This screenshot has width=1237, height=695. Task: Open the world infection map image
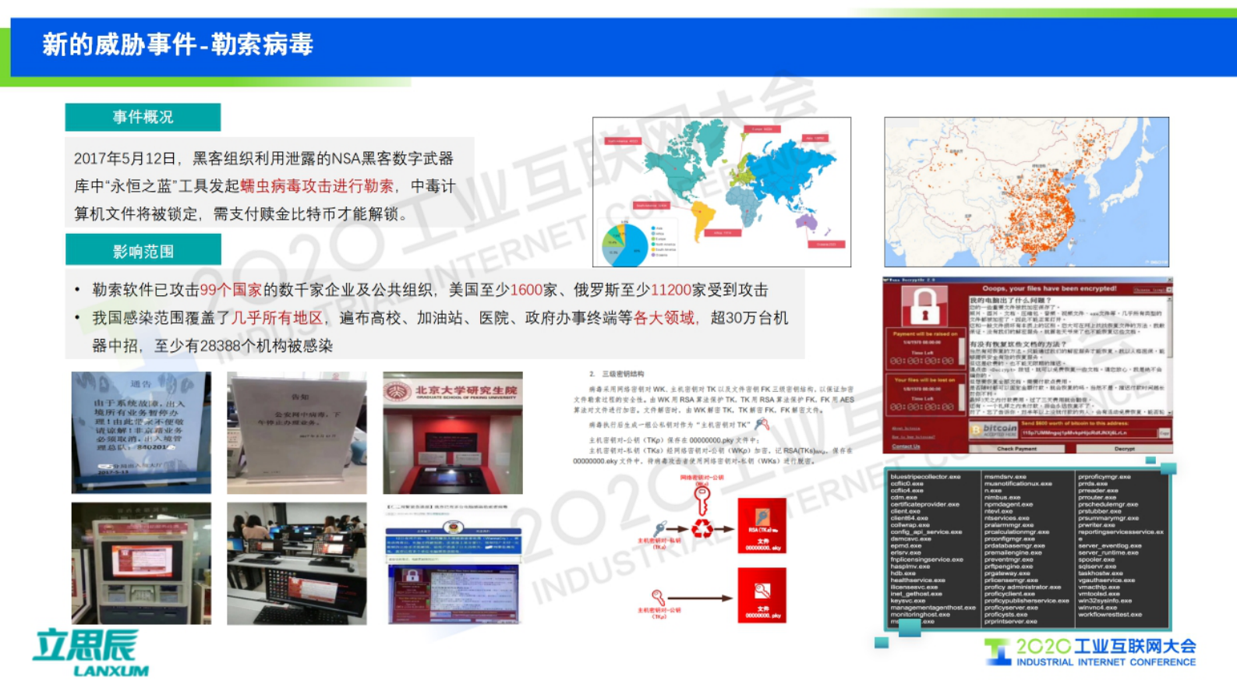click(x=722, y=192)
